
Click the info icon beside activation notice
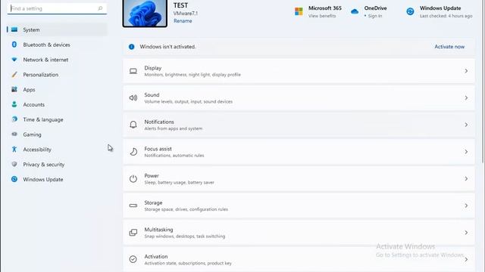click(x=131, y=47)
